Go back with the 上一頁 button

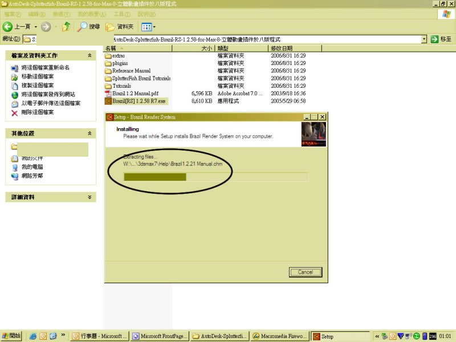(17, 27)
